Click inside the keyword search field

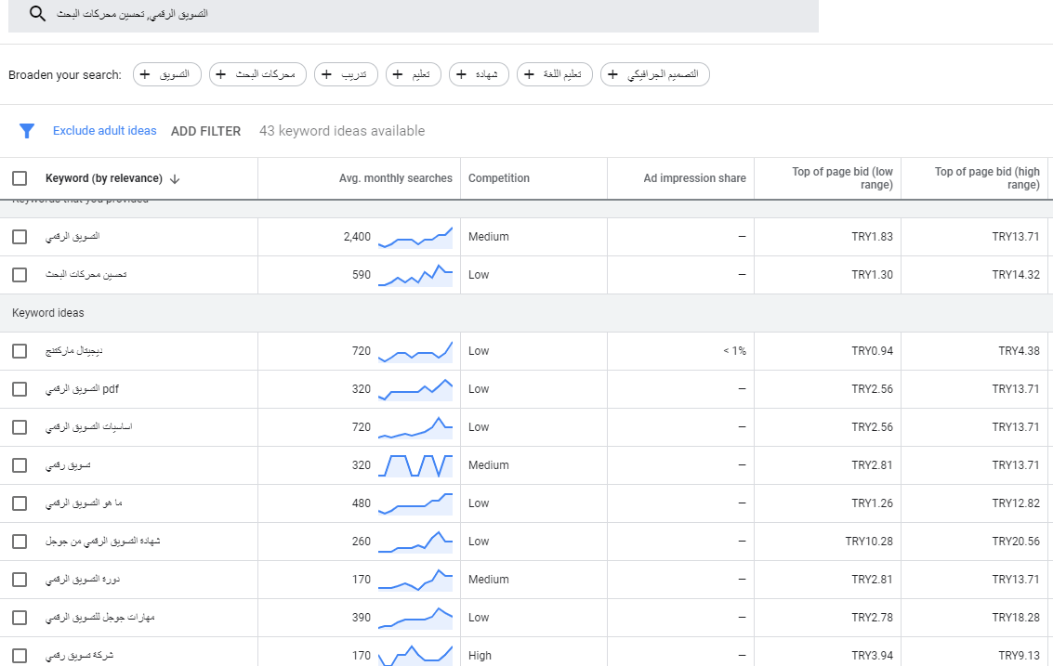(414, 14)
